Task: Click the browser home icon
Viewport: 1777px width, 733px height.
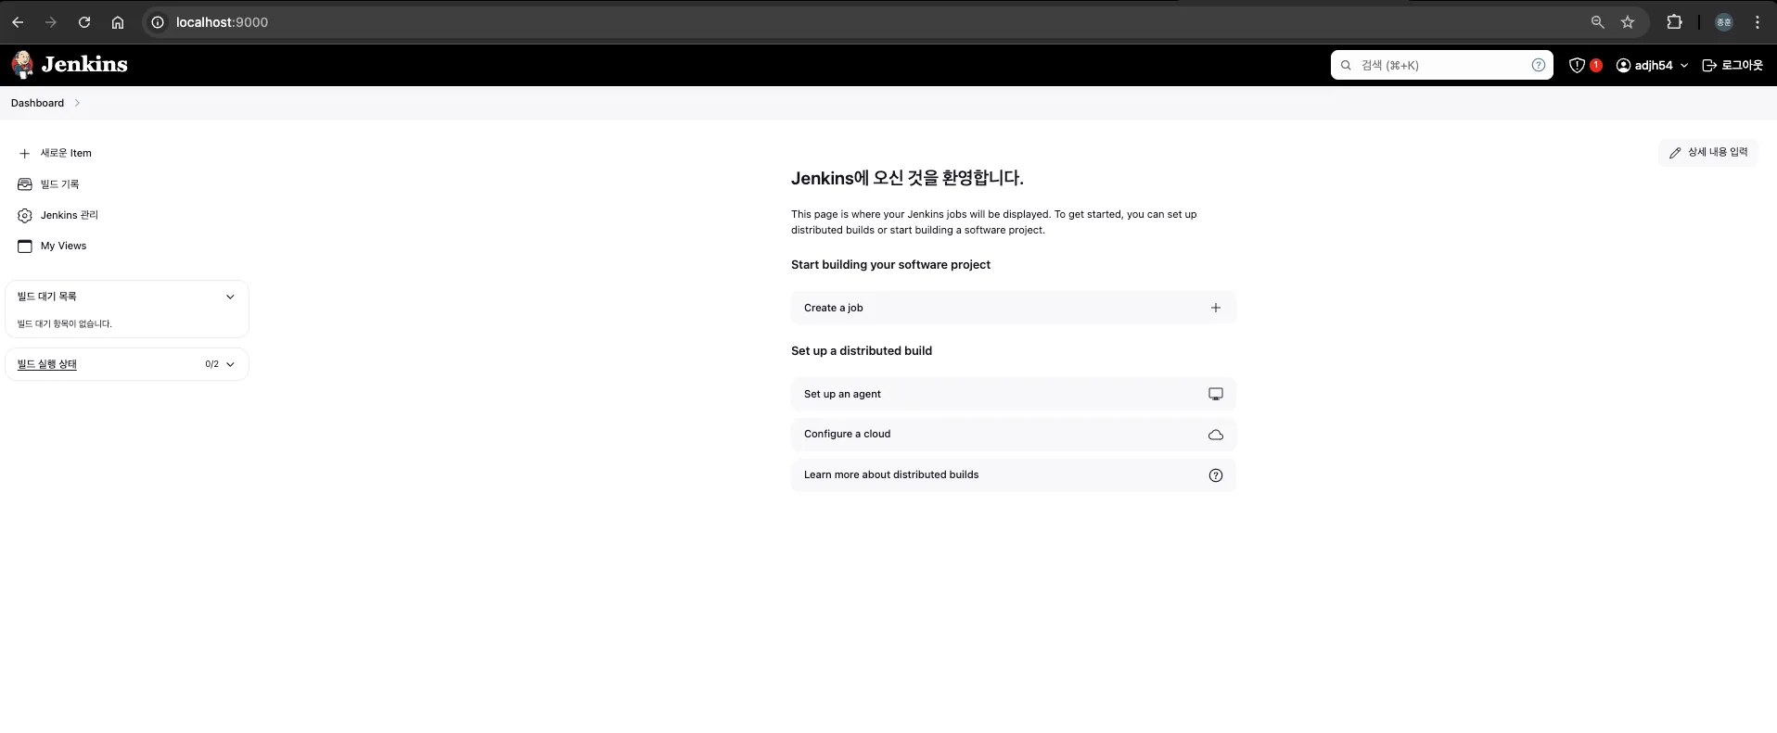Action: pyautogui.click(x=118, y=22)
